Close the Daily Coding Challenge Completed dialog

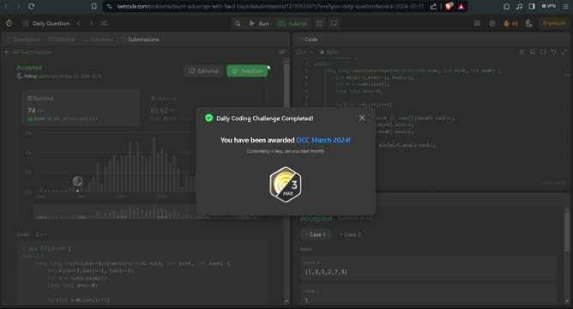click(362, 118)
